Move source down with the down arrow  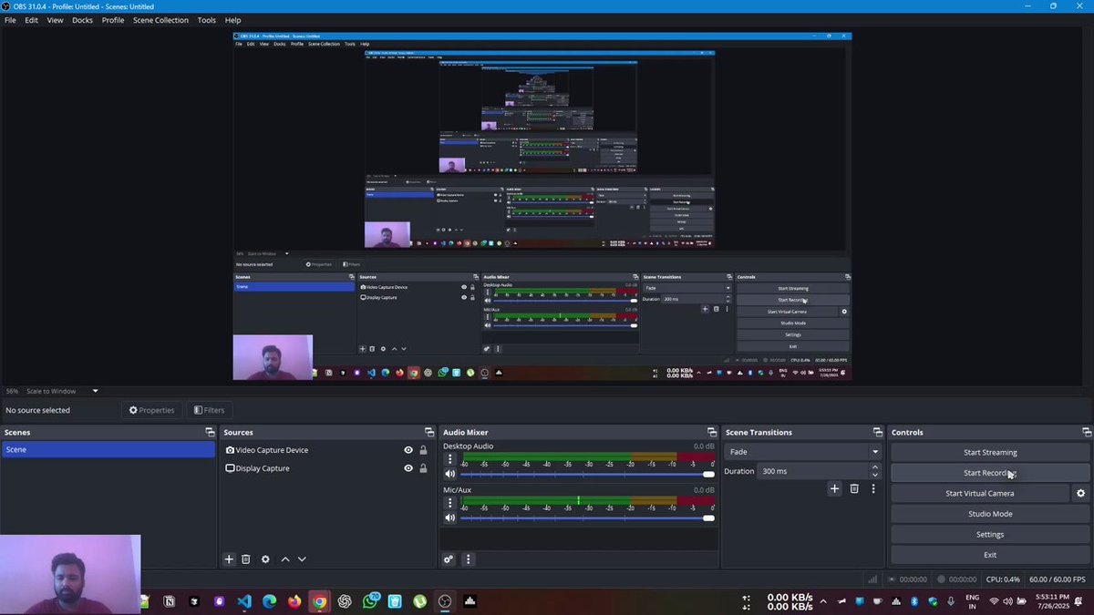(302, 559)
